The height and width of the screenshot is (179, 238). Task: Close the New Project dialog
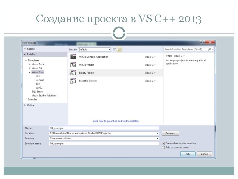coord(210,42)
